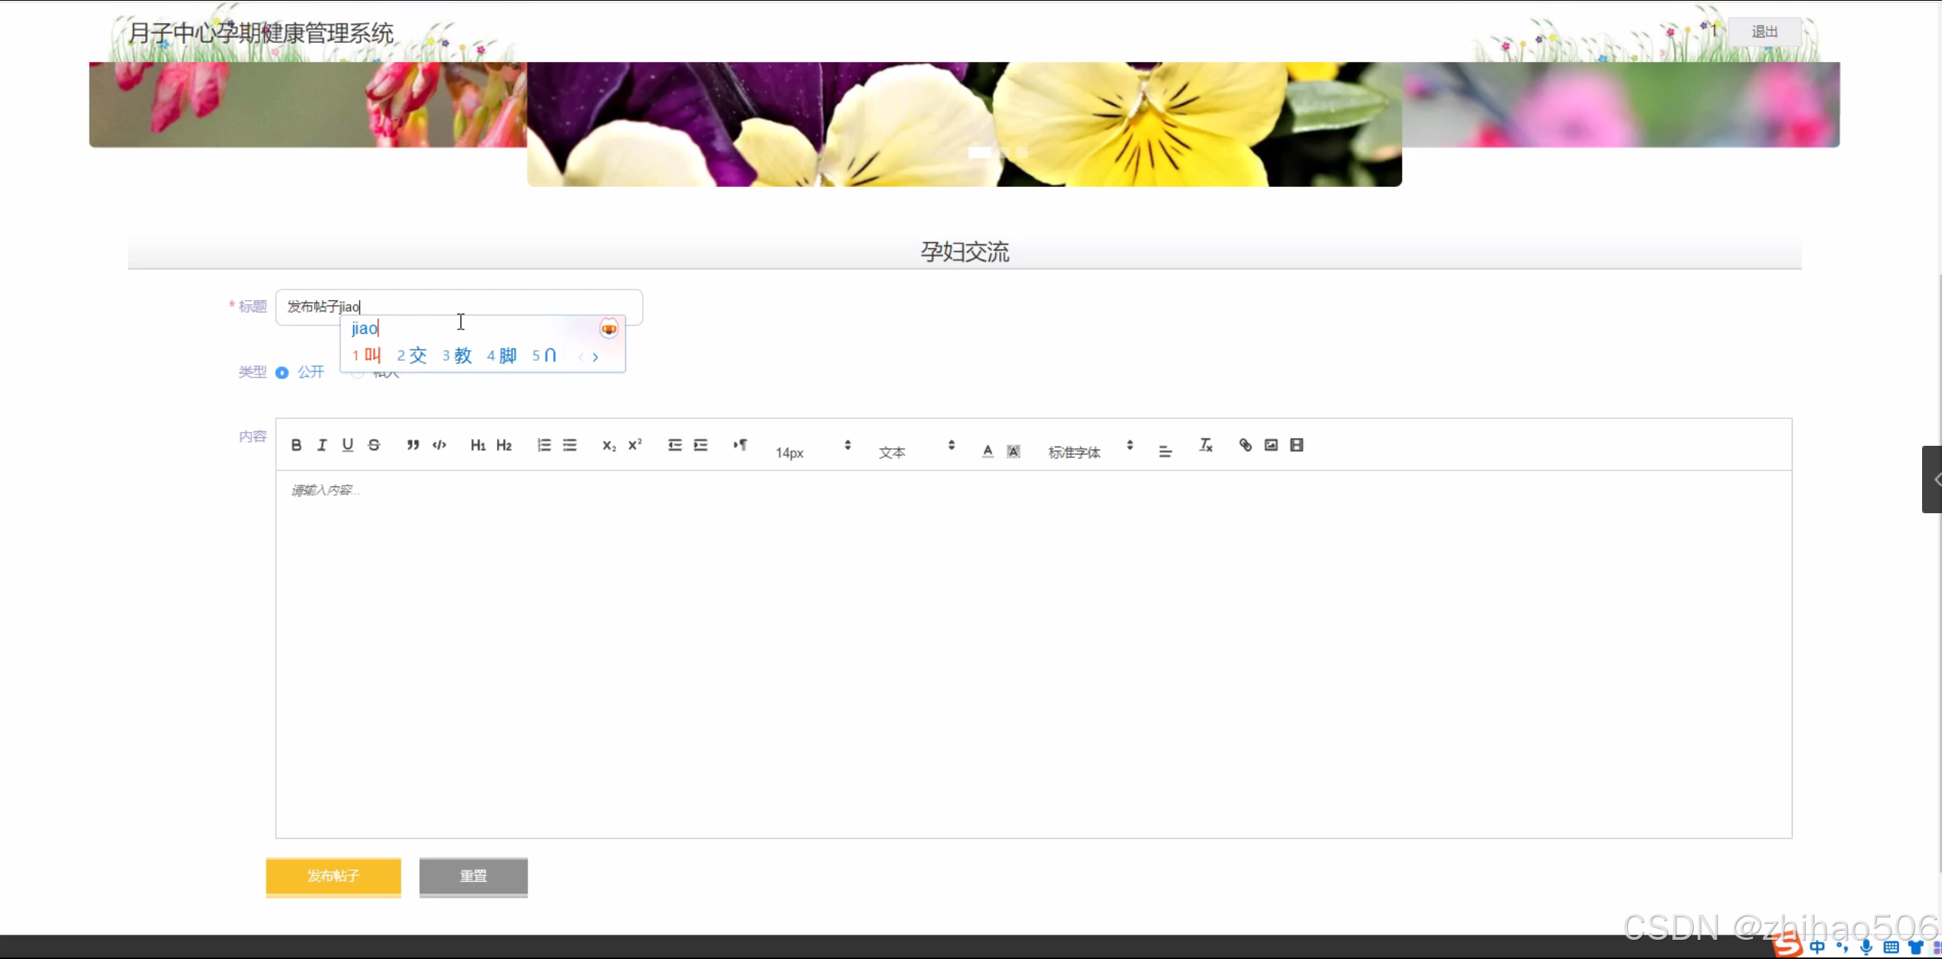
Task: Click the 重置 reset button
Action: pos(473,876)
